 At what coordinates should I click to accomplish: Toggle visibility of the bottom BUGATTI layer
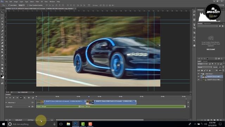tap(199, 80)
